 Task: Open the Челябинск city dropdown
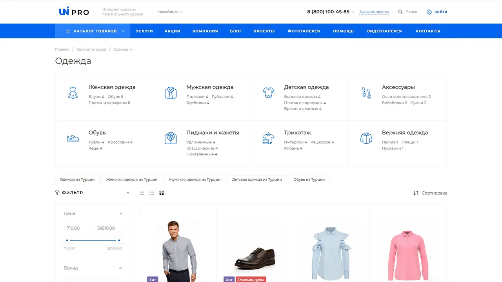[x=170, y=12]
